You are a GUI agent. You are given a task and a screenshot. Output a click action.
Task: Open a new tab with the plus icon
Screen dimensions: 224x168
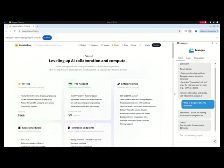coord(38,26)
